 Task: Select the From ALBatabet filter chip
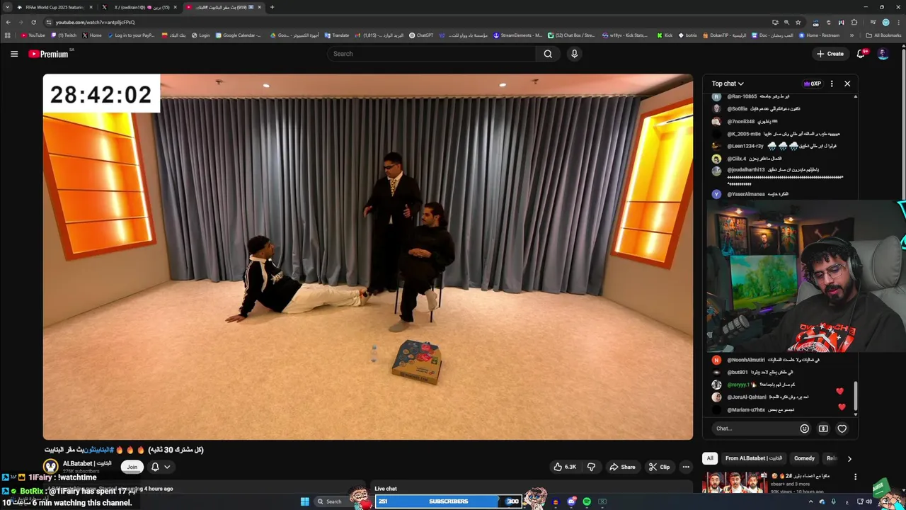coord(754,458)
